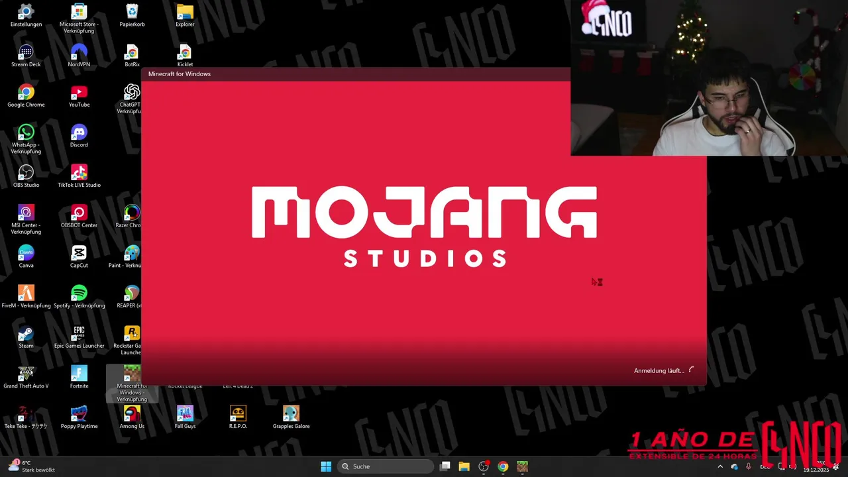Launch OBSBOT Center icon

point(79,217)
